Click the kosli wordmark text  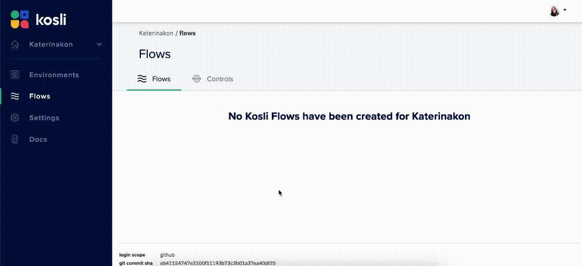point(51,19)
